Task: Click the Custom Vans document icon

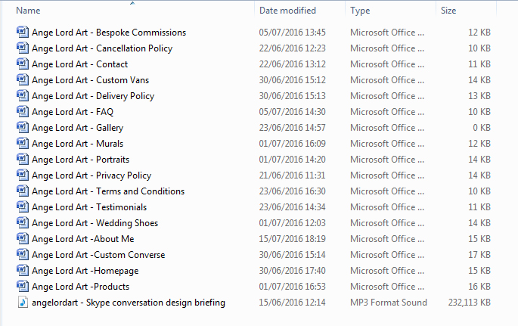Action: pyautogui.click(x=23, y=79)
